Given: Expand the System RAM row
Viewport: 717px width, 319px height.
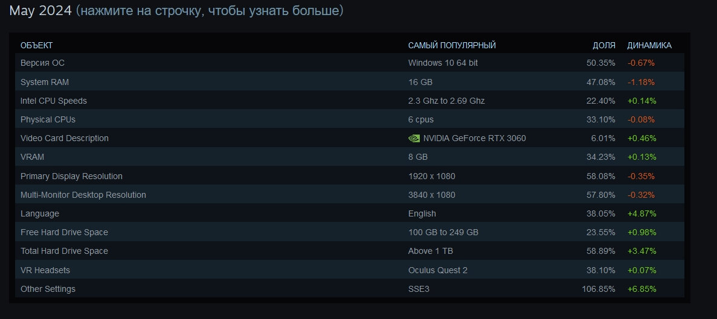Looking at the screenshot, I should (350, 81).
